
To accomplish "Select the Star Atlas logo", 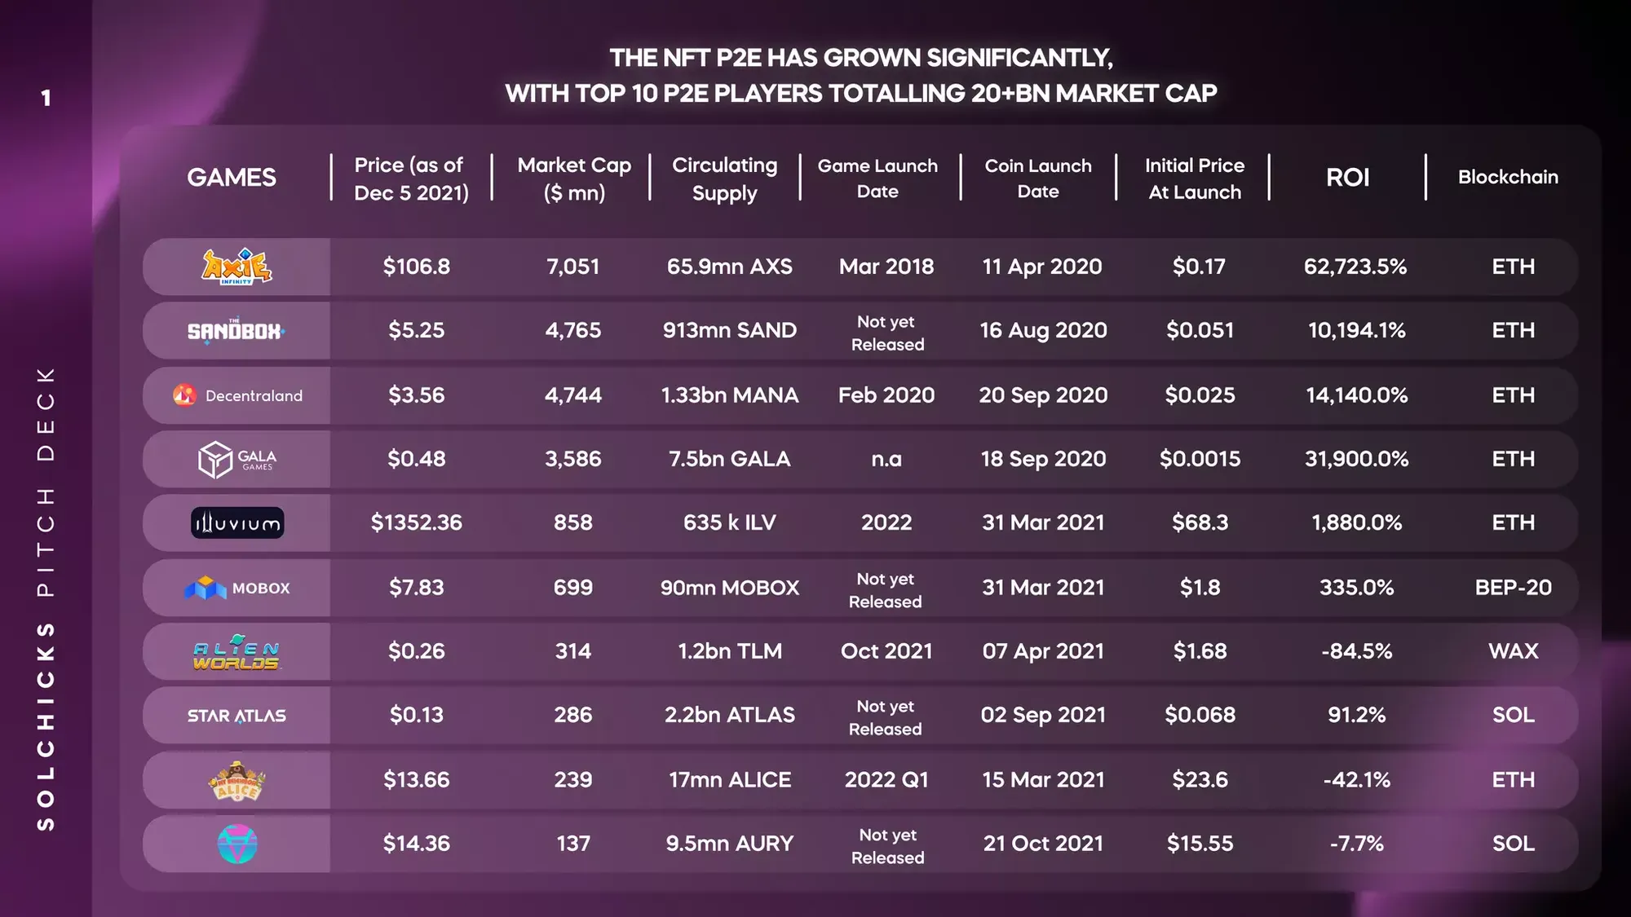I will pyautogui.click(x=236, y=716).
